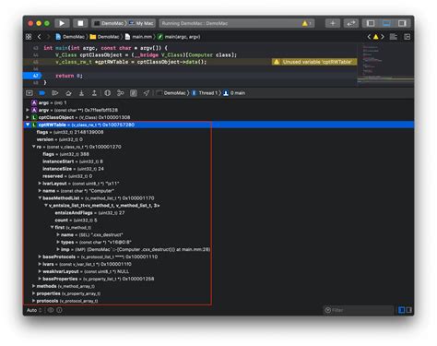Jump to next issue arrow
437x346 pixels.
[383, 37]
